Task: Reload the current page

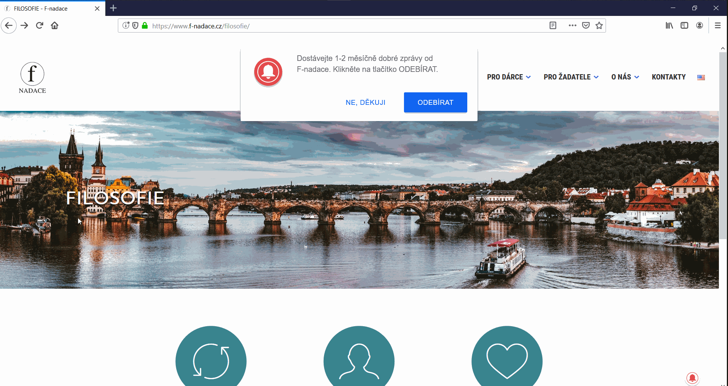Action: click(x=39, y=26)
